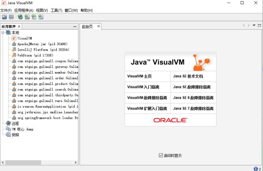Click the ORACLE logo on start page
This screenshot has height=171, width=263.
point(170,120)
